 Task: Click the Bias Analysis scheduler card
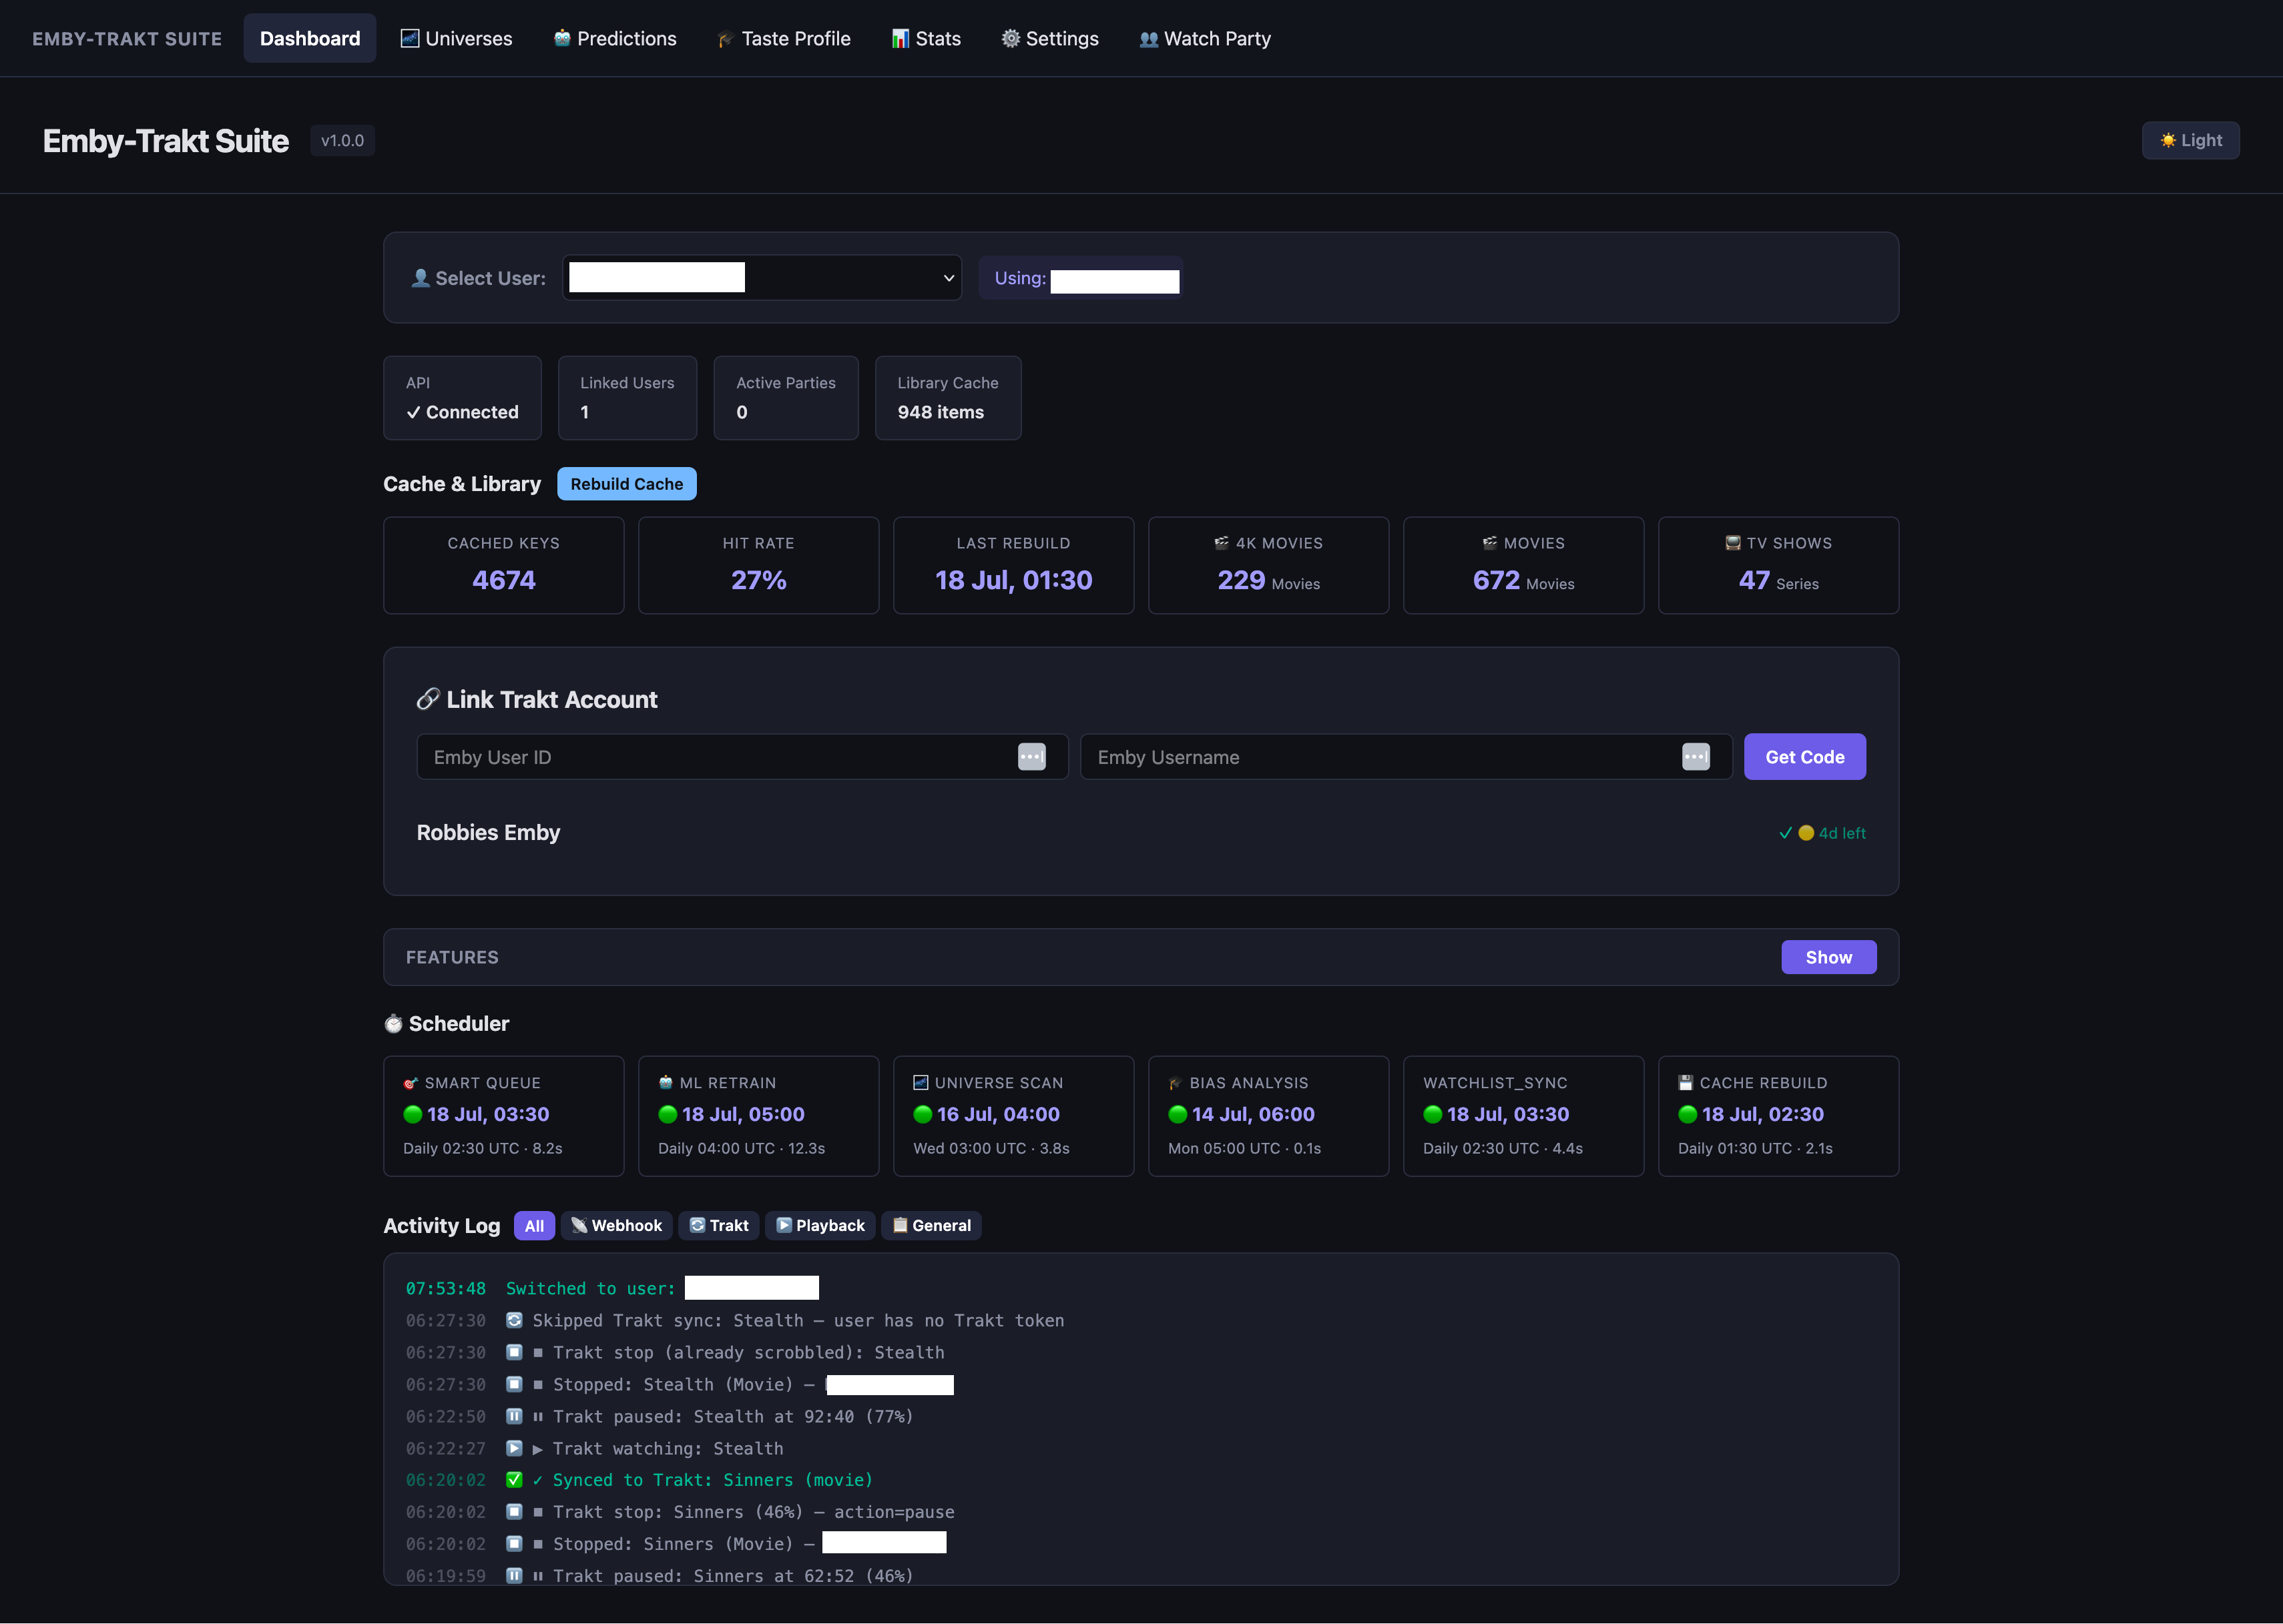(1268, 1116)
